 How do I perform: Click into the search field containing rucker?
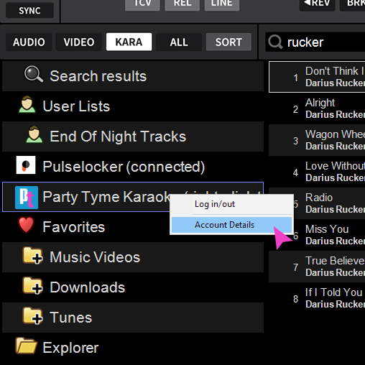[315, 42]
